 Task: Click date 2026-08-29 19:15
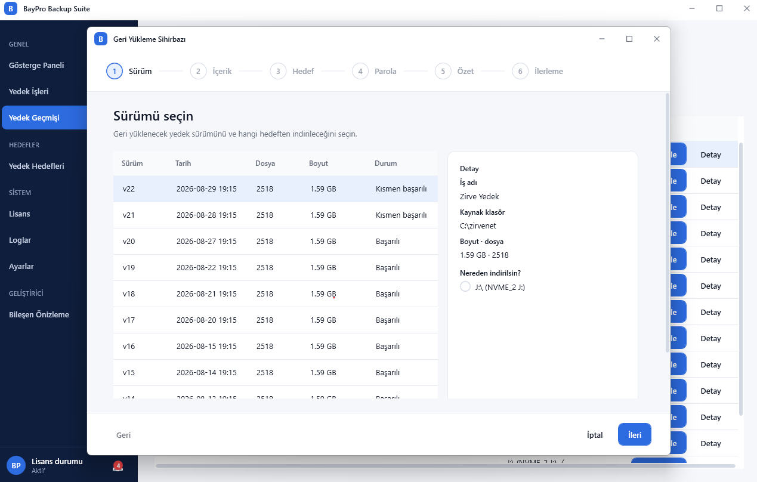coord(206,189)
